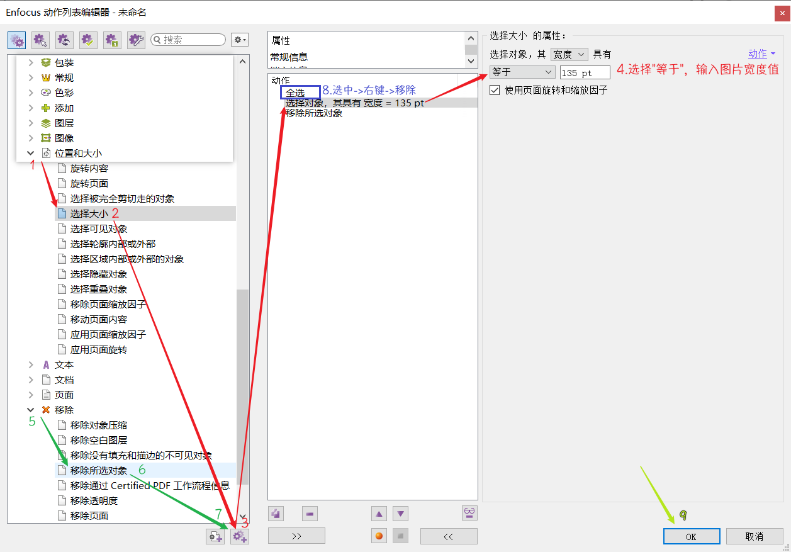
Task: Click the gray stop square icon
Action: 401,536
